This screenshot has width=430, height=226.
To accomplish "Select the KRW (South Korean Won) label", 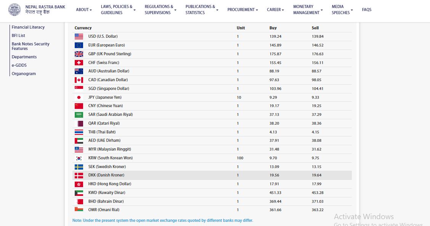I will [111, 158].
